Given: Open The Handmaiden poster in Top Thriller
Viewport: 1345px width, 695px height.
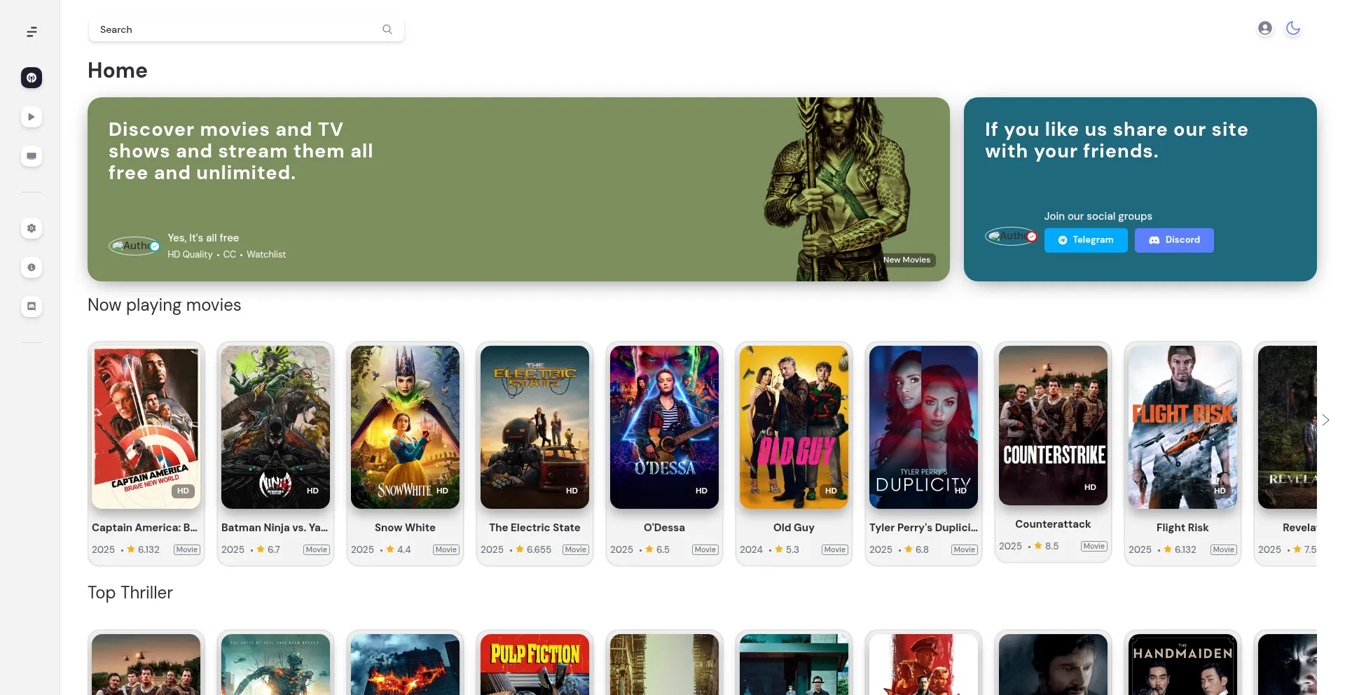Looking at the screenshot, I should tap(1182, 665).
